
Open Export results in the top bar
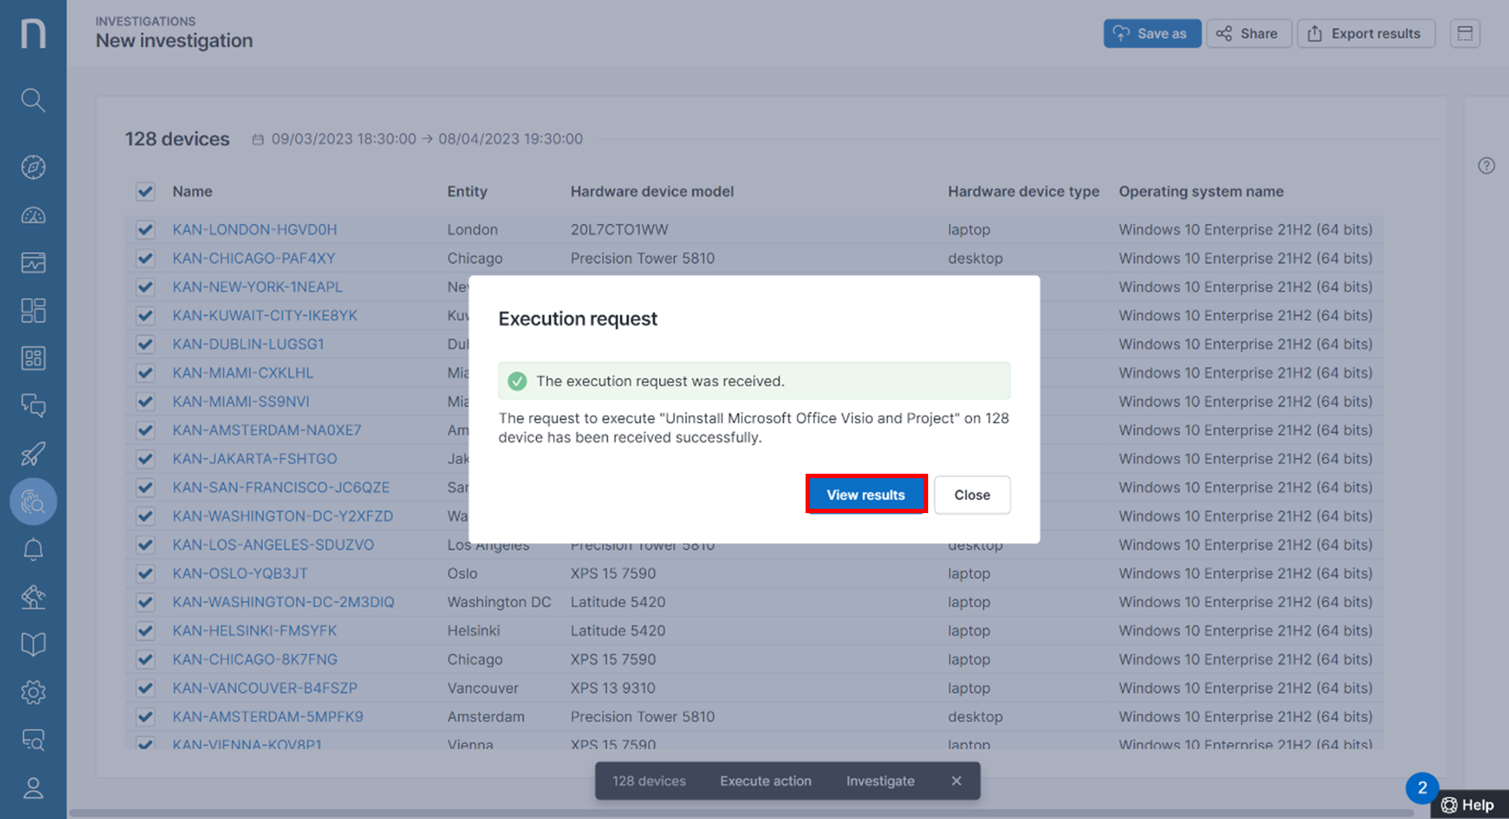tap(1365, 34)
